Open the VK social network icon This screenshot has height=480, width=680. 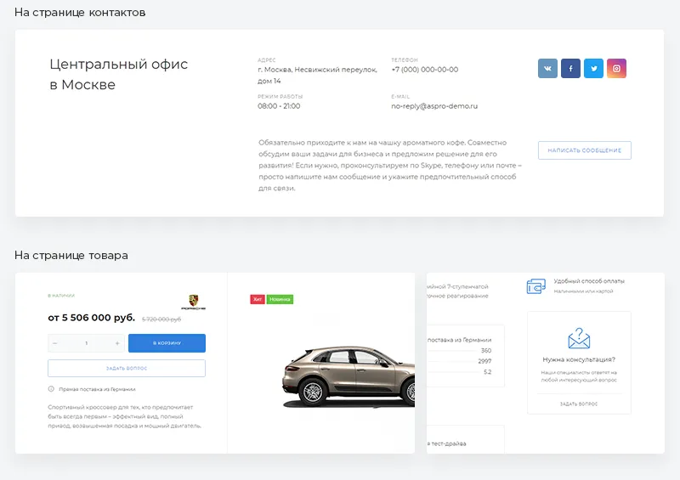point(547,69)
